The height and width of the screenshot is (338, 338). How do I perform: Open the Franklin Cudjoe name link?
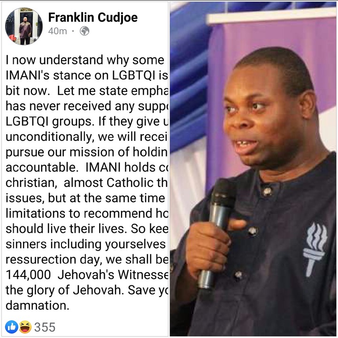click(x=92, y=17)
